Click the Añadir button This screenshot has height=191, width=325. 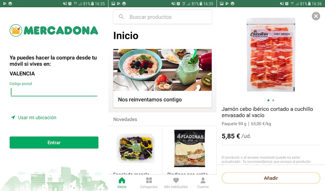point(271,178)
